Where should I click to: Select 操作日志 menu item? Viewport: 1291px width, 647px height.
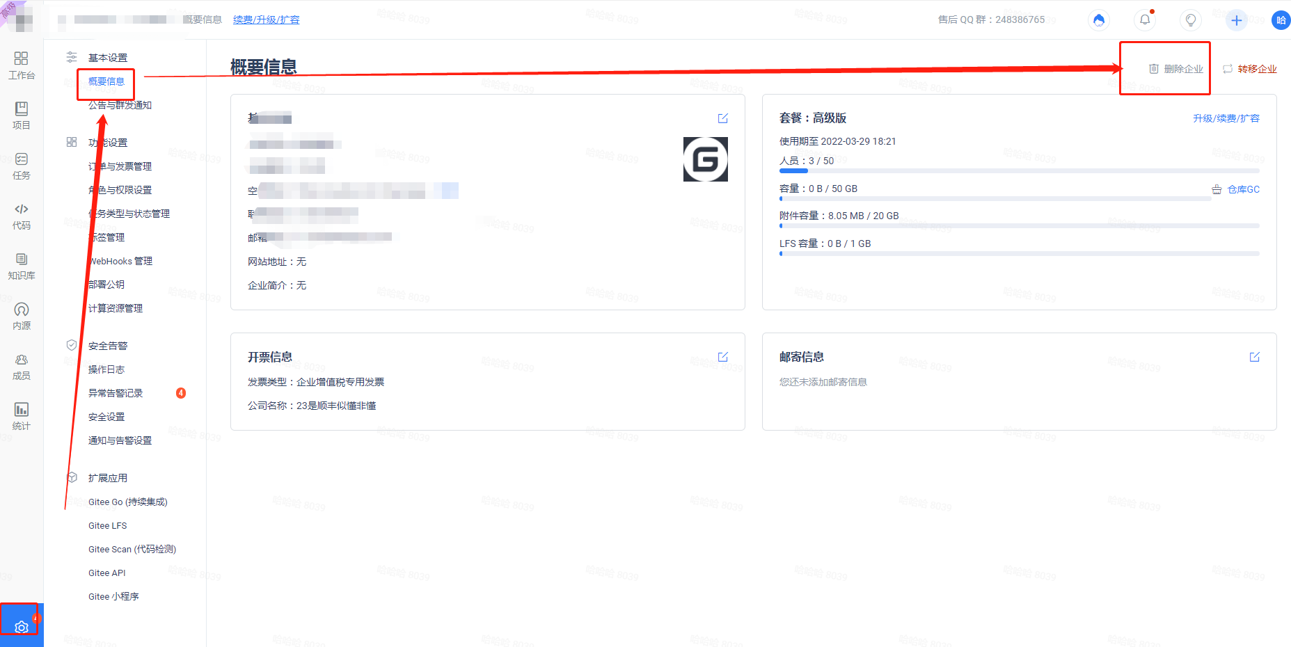point(106,369)
